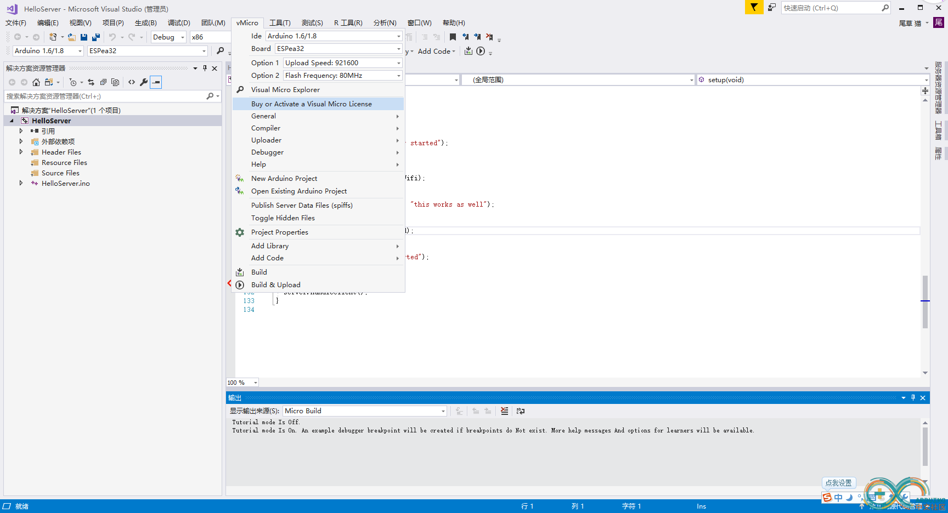Open the 文件(F) menu

(16, 23)
